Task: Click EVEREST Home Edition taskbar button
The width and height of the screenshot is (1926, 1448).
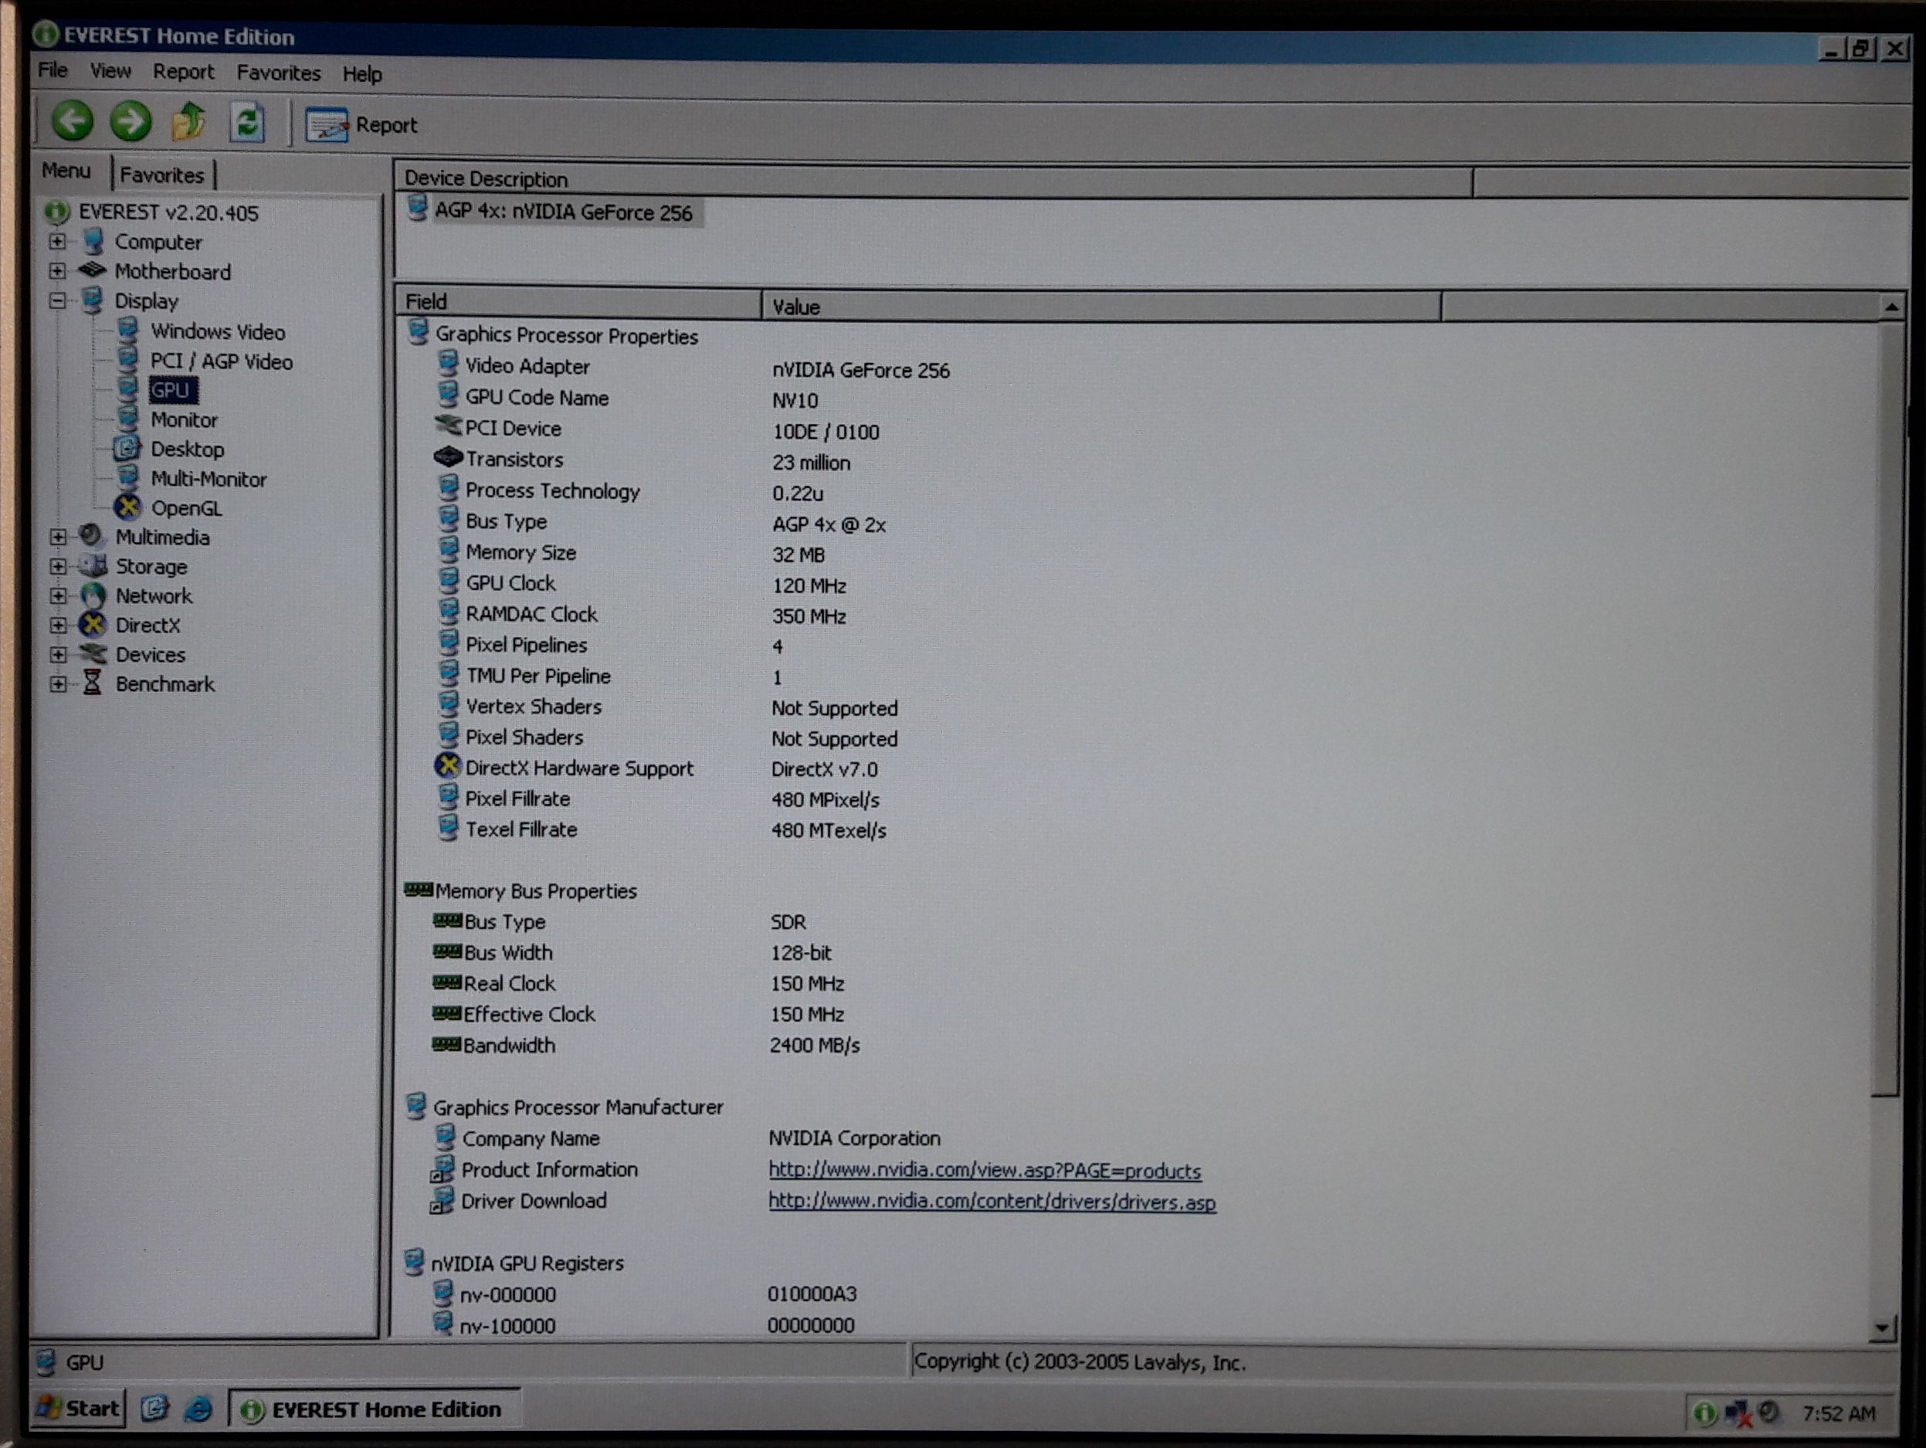Action: point(375,1409)
